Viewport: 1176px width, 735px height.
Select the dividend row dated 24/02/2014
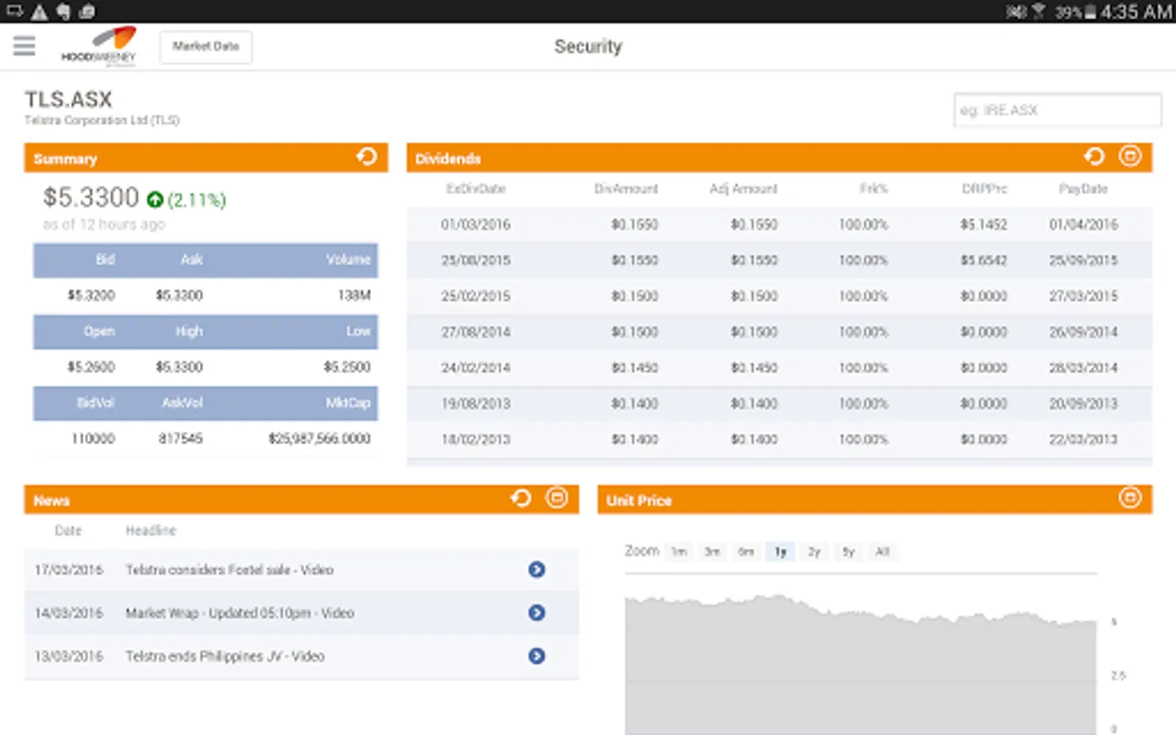779,368
